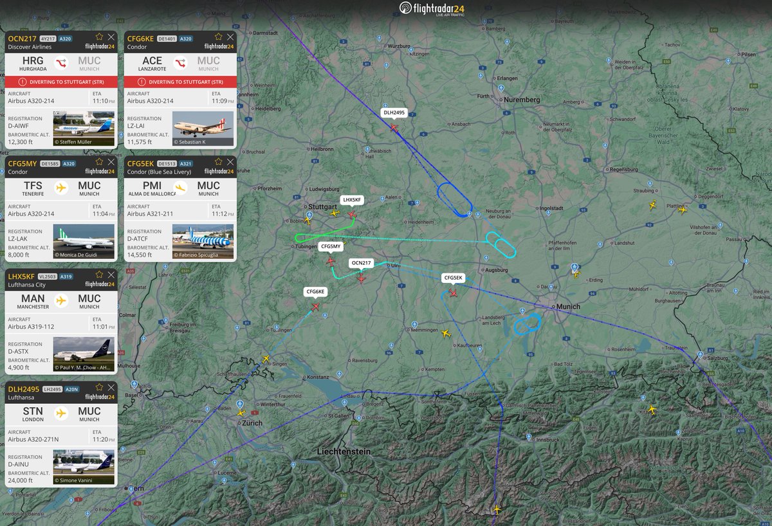Click the HRG Hurghada origin airport
The image size is (772, 526).
[x=33, y=63]
